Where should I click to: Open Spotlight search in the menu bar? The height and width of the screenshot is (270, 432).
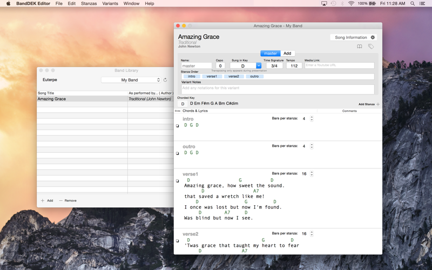coord(413,3)
